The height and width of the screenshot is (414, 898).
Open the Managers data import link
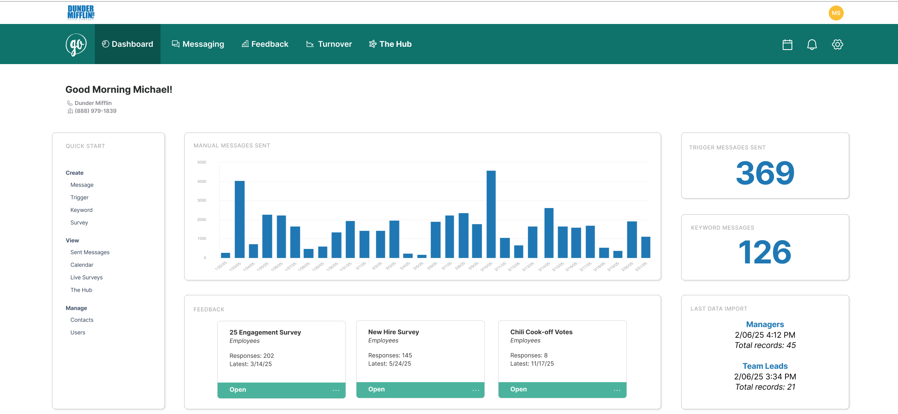765,324
